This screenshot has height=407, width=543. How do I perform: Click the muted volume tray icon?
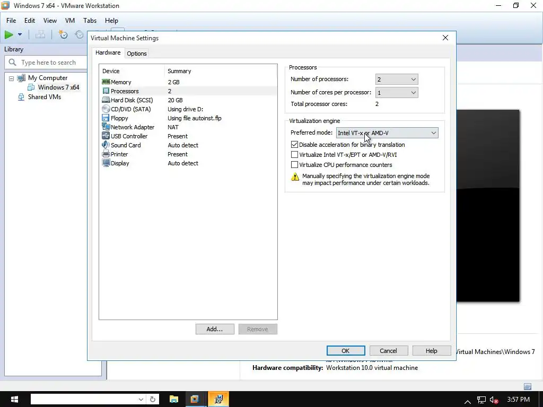(494, 401)
